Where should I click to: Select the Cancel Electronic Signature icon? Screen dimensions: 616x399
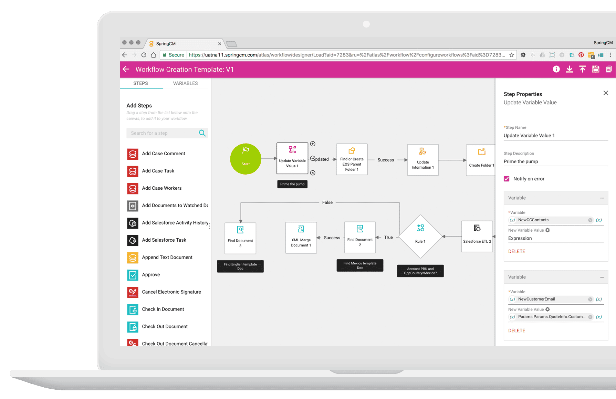pos(133,292)
